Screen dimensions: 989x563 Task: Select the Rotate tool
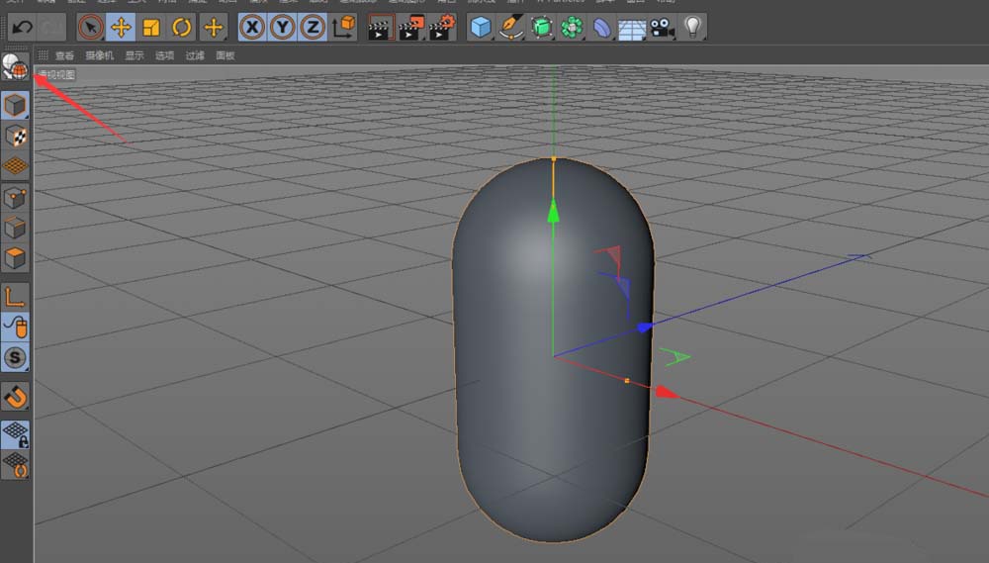point(182,27)
